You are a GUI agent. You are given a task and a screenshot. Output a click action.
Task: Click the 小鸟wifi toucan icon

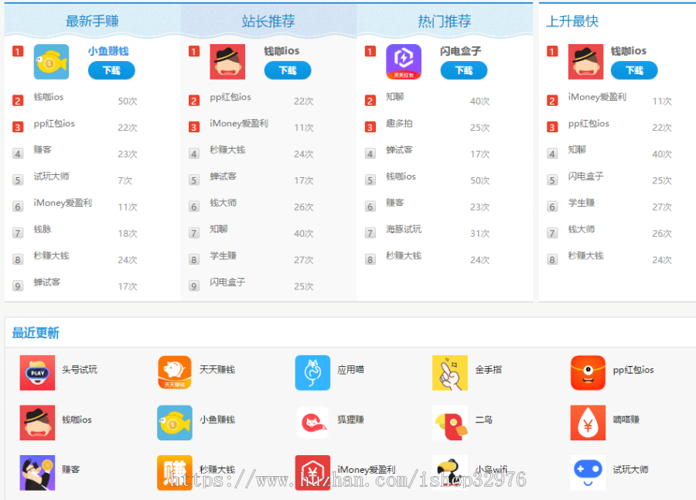click(x=450, y=471)
